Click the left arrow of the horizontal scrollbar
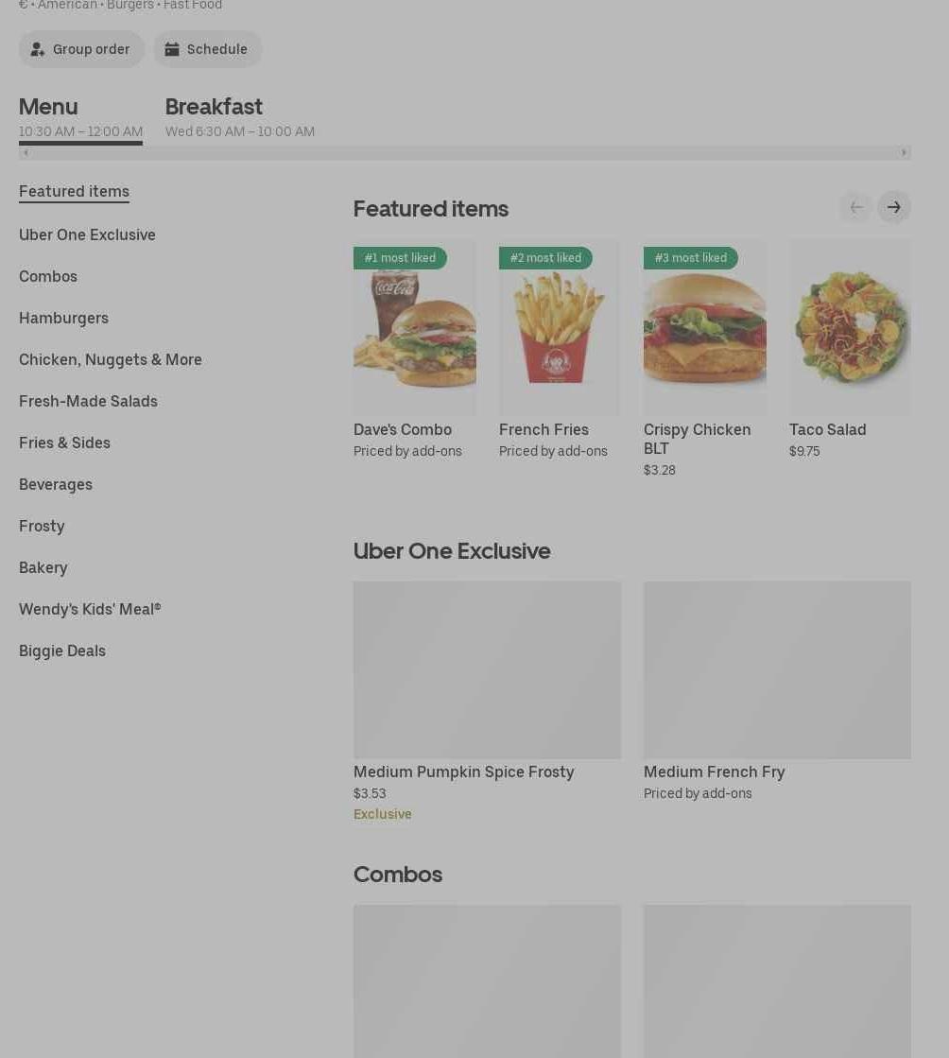Screen dimensions: 949x1058 pyautogui.click(x=26, y=152)
